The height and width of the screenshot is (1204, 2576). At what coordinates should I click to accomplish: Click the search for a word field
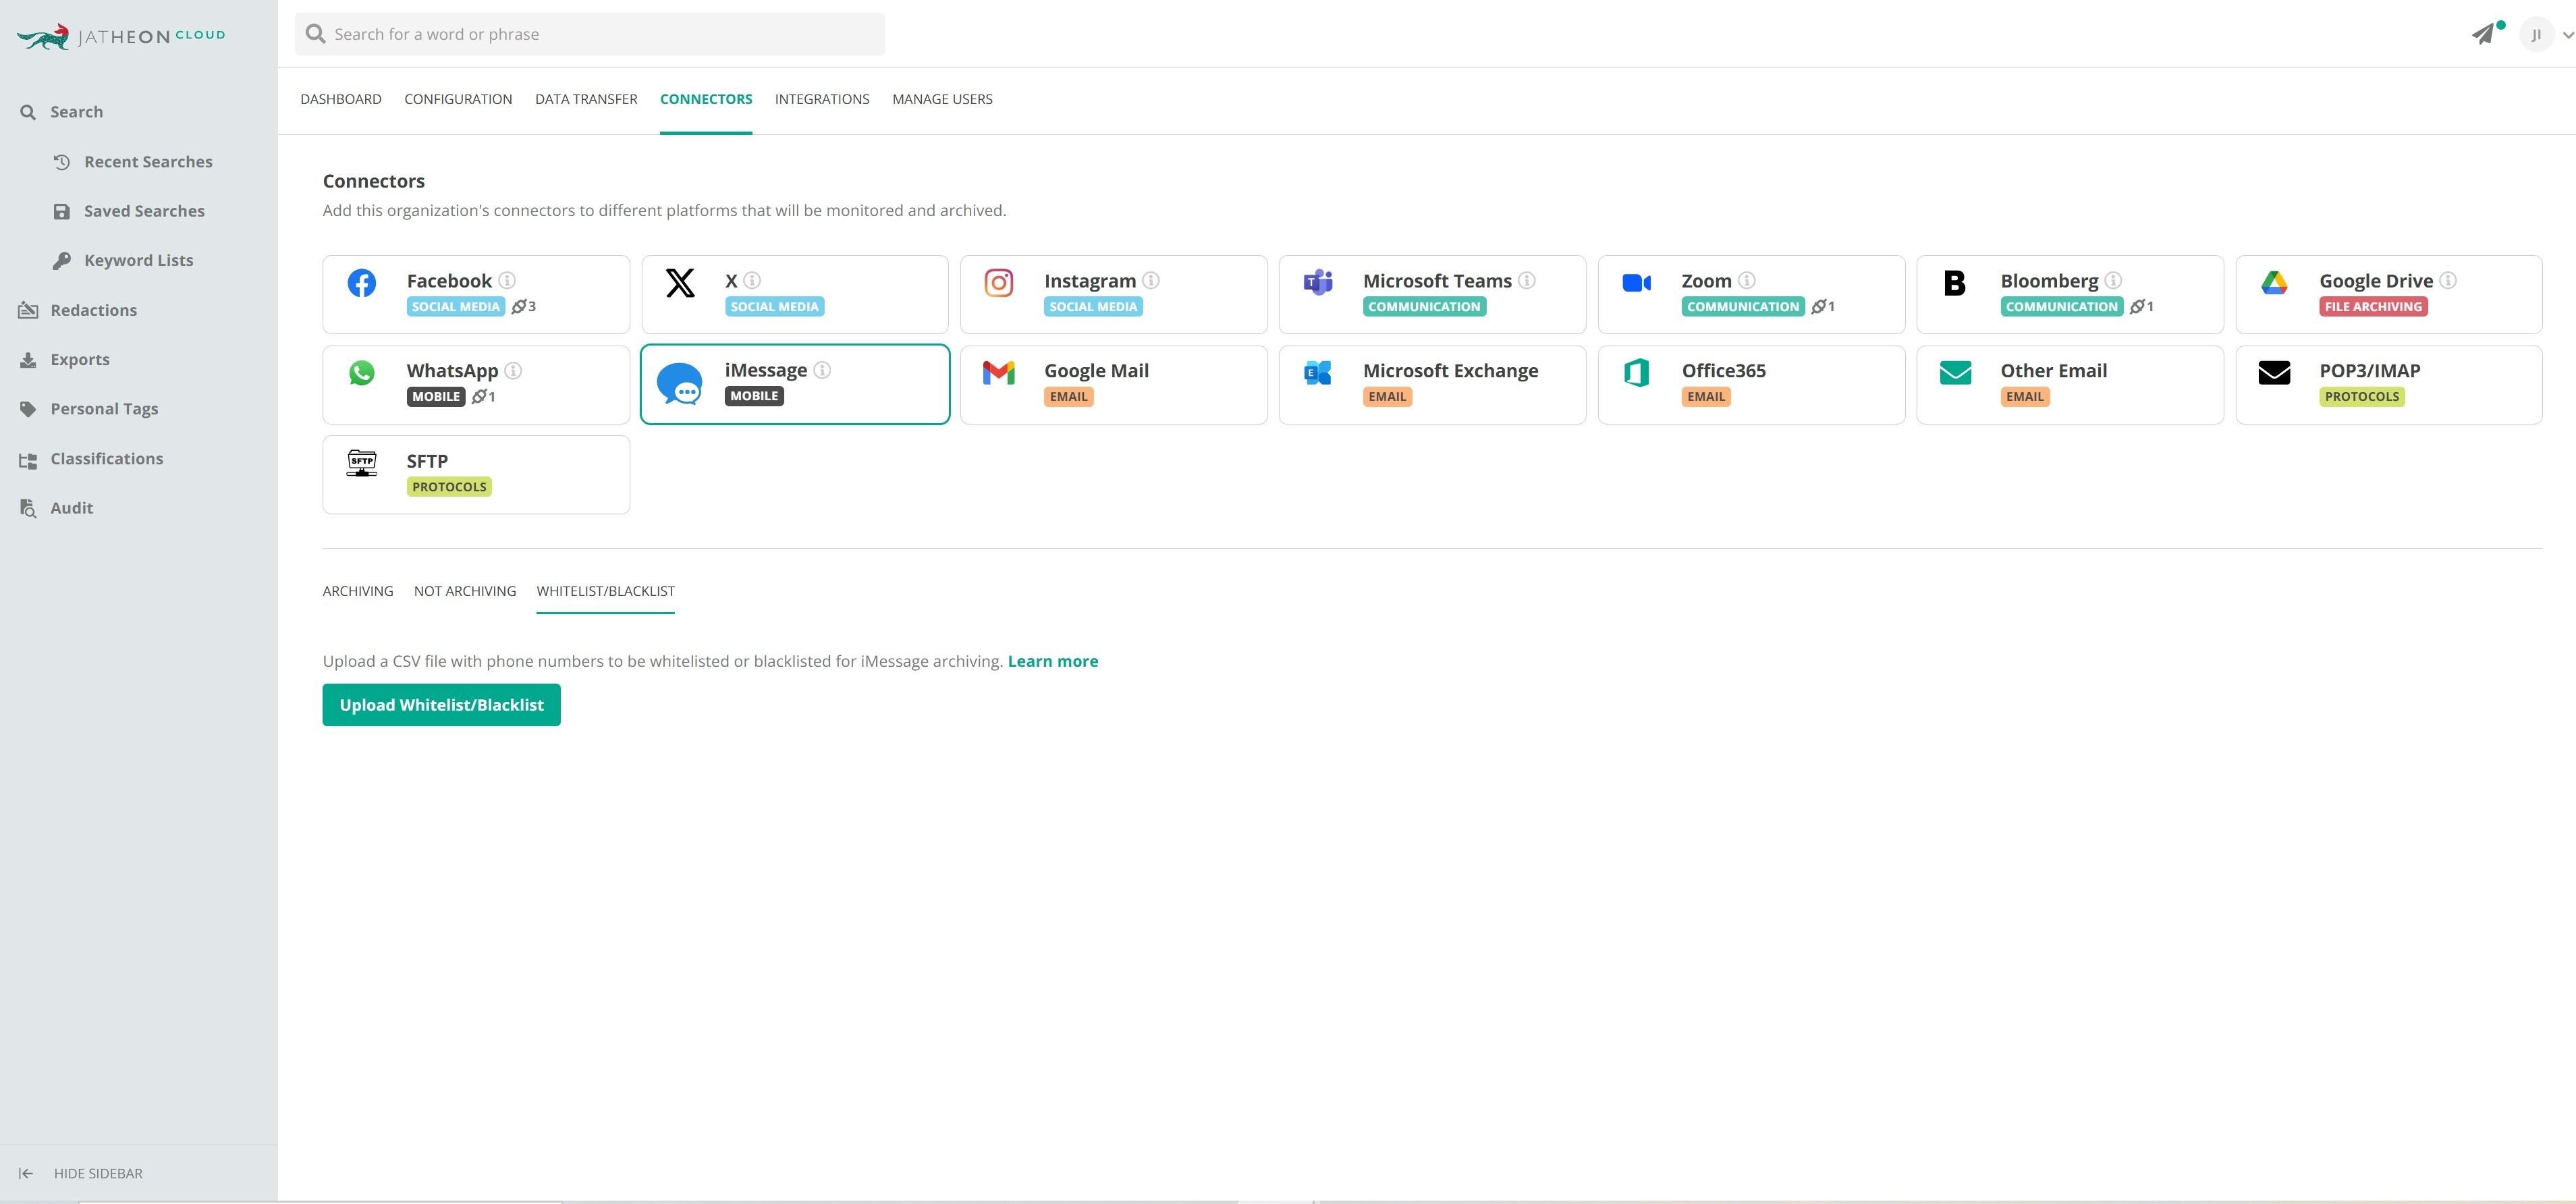(590, 34)
